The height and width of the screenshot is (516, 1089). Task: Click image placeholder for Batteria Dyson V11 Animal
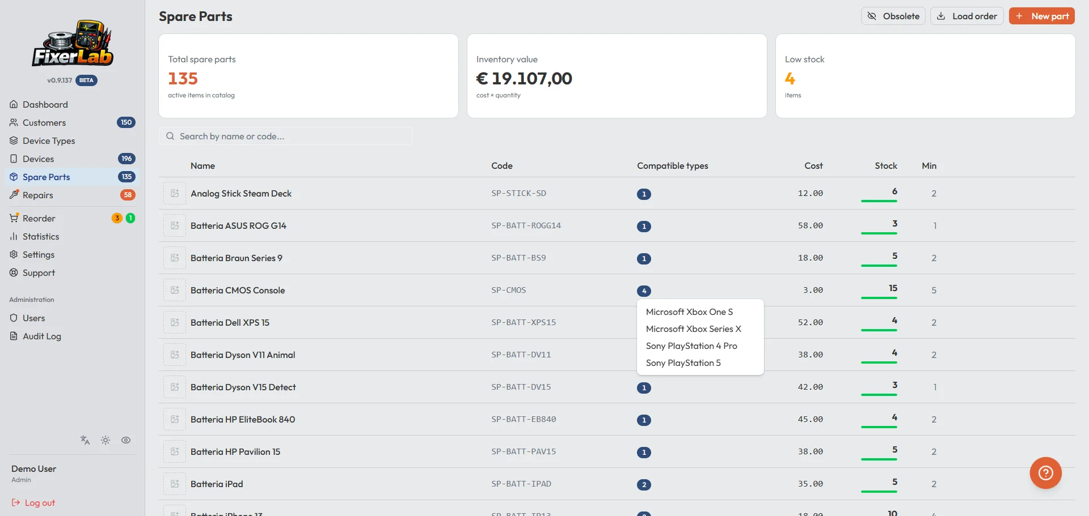175,355
